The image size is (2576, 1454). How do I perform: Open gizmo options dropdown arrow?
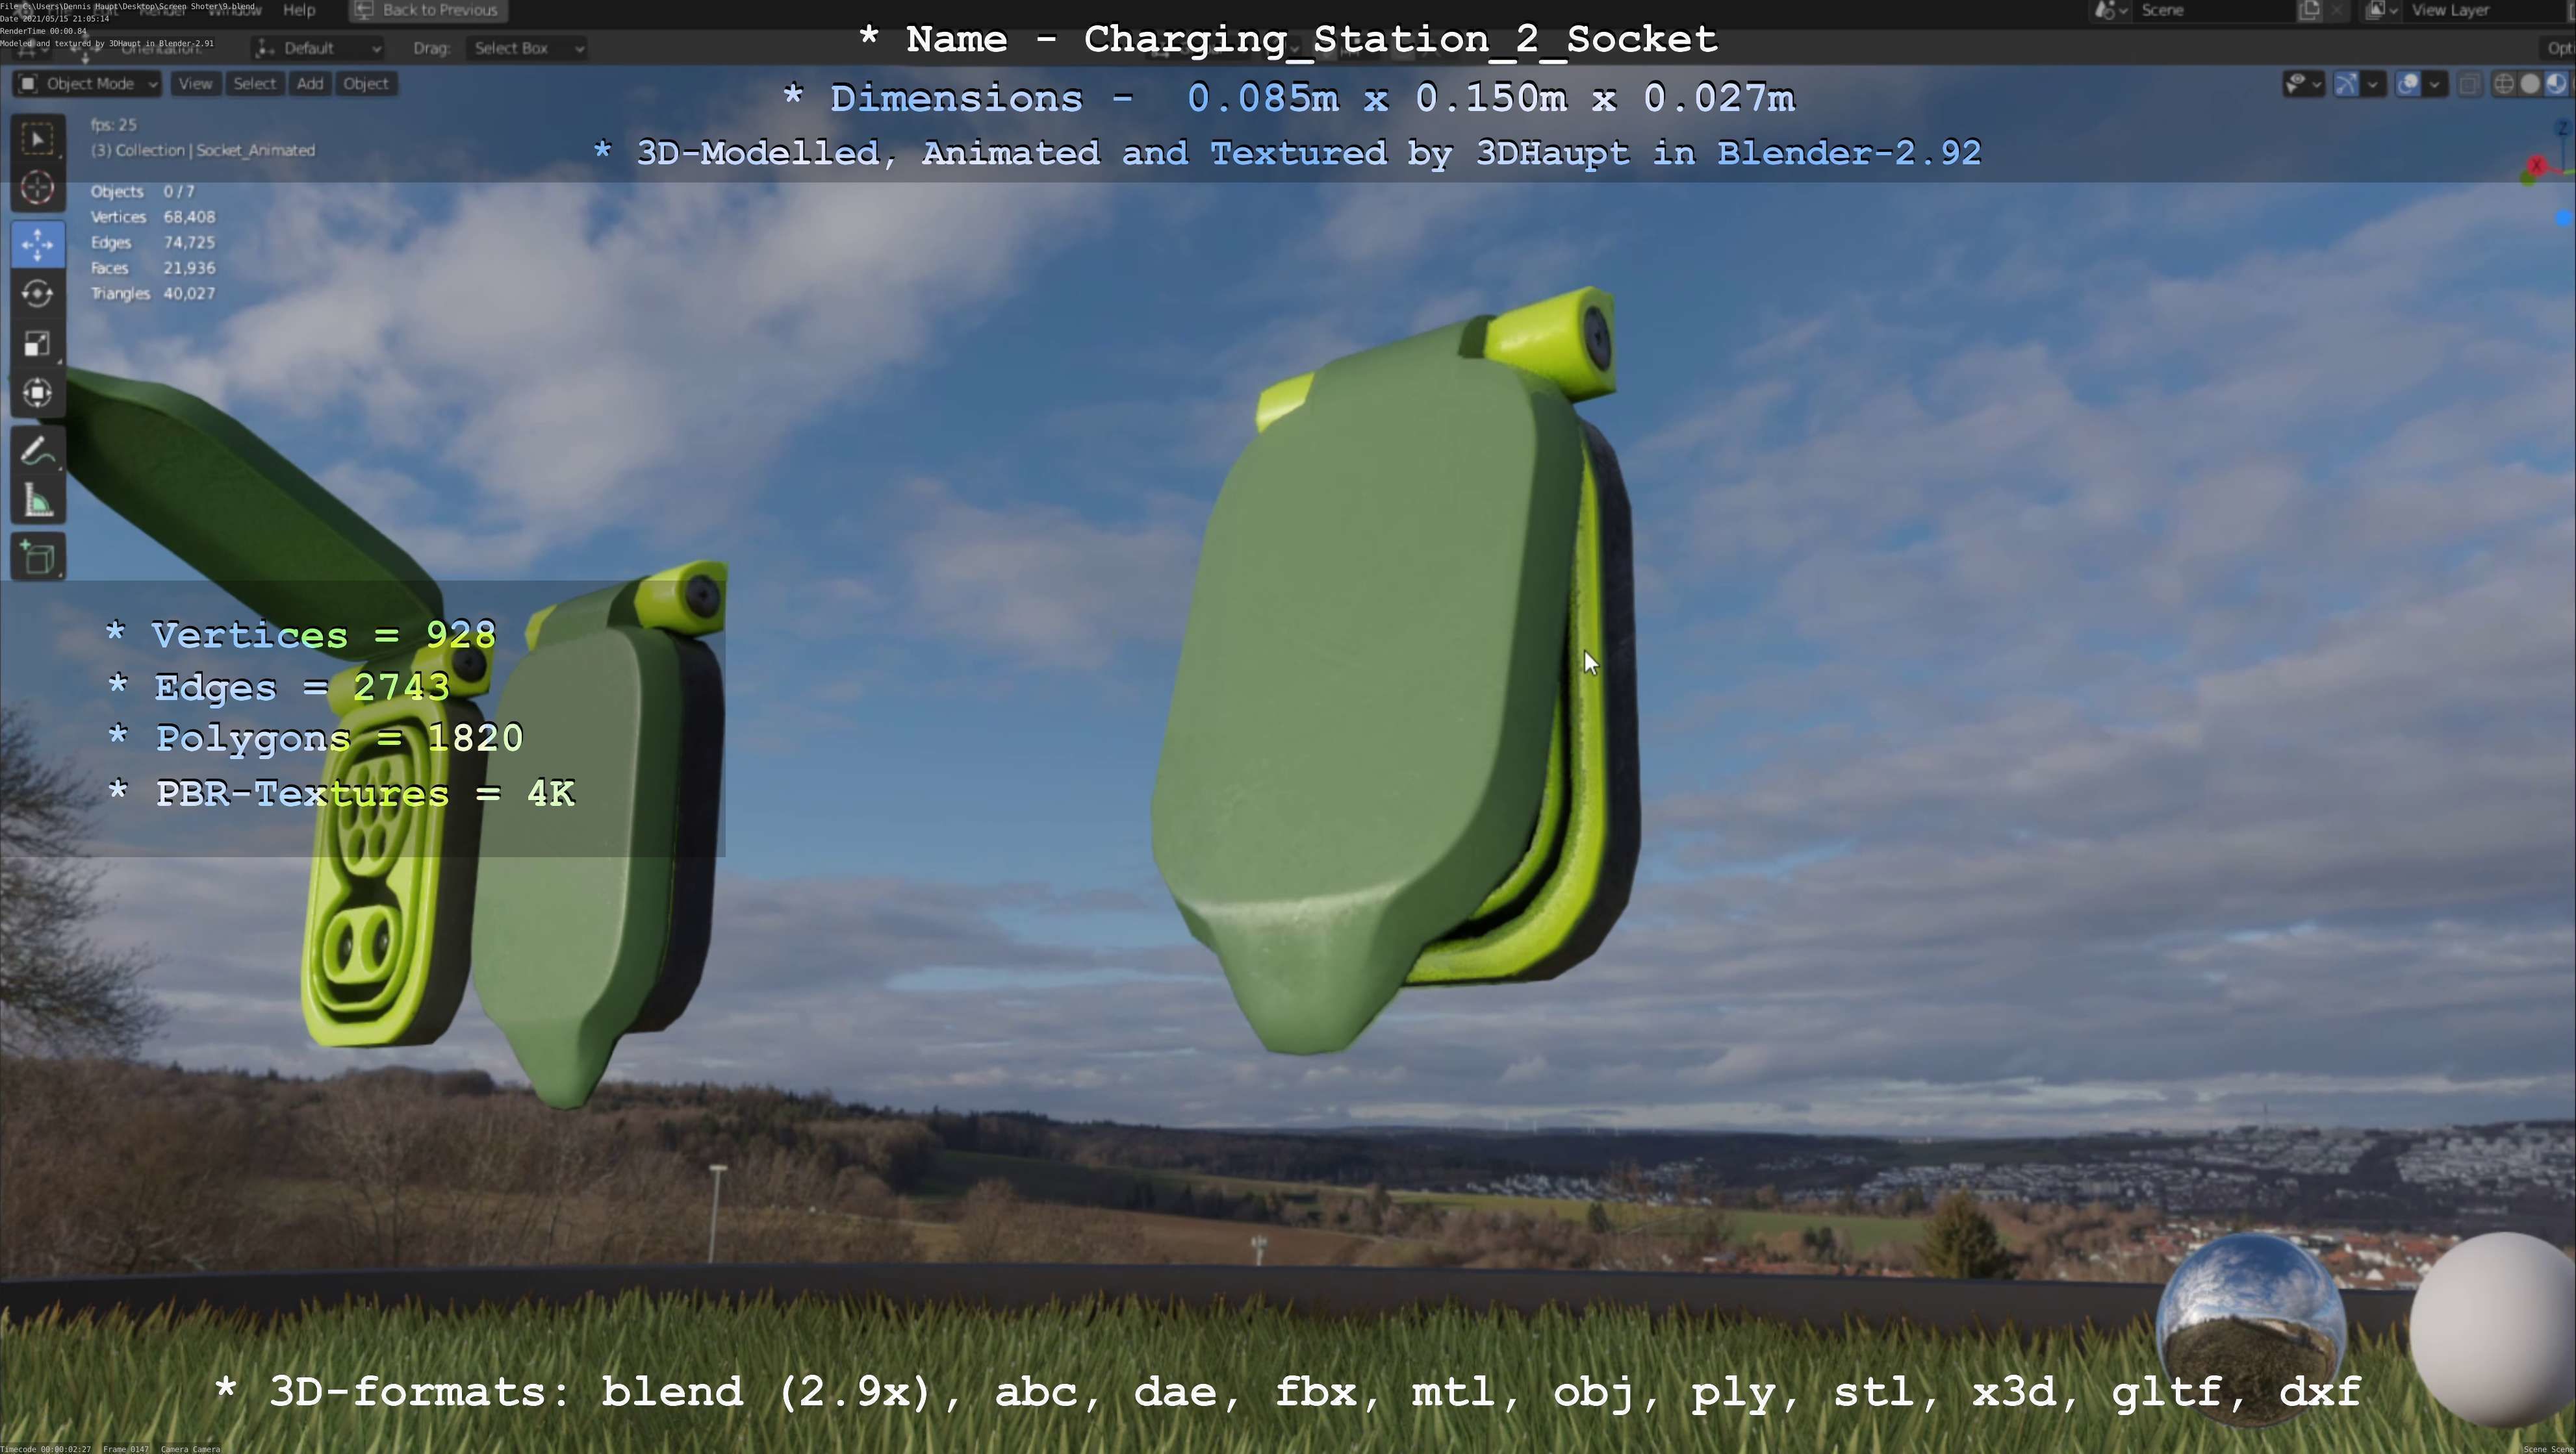(x=2372, y=84)
